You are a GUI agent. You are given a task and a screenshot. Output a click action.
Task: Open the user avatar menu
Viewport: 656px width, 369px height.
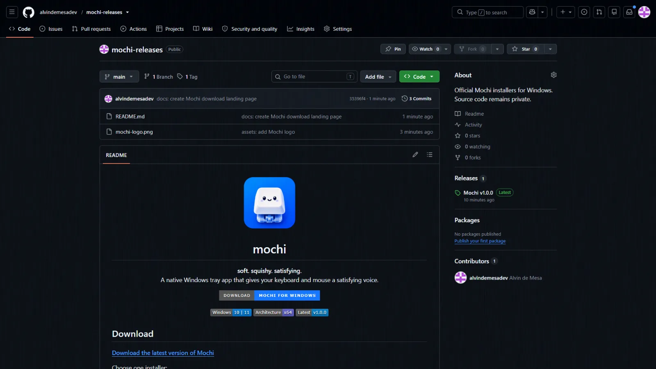tap(644, 12)
